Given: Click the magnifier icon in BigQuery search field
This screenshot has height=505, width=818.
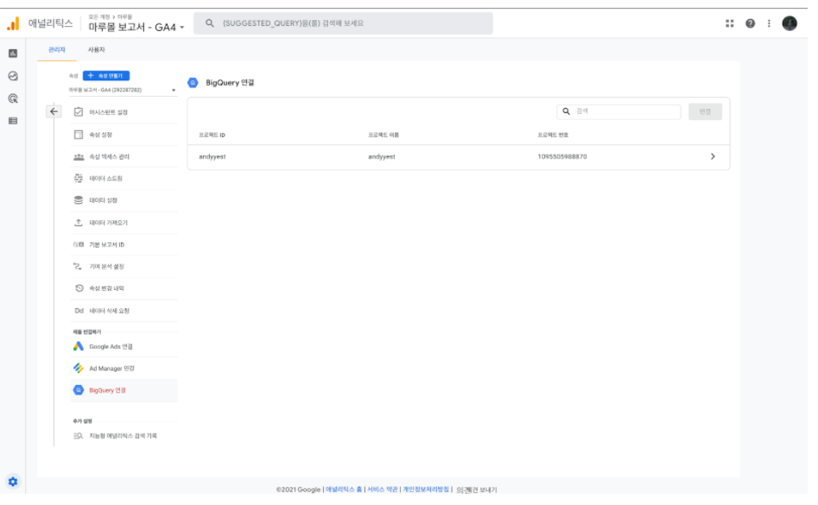Looking at the screenshot, I should [566, 111].
